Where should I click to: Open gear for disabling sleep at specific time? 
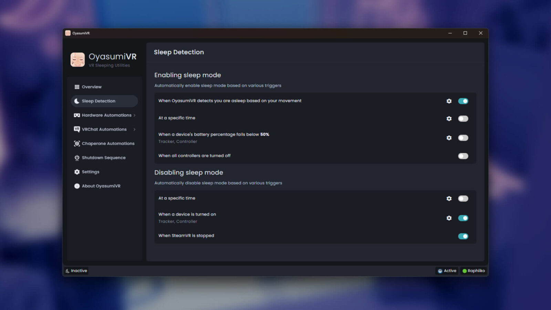[449, 198]
